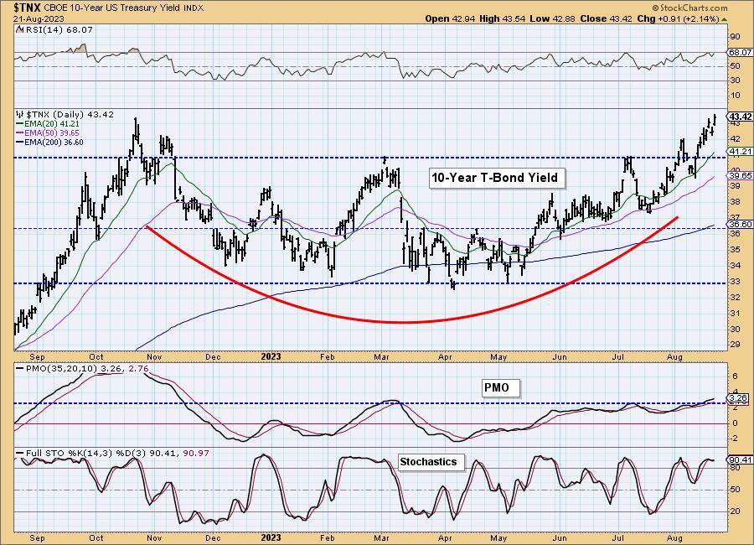Click the 'Low 42.88' quote value

click(x=552, y=18)
